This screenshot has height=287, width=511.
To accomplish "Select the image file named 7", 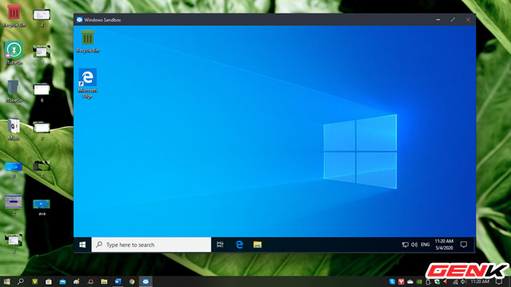I will tap(42, 131).
